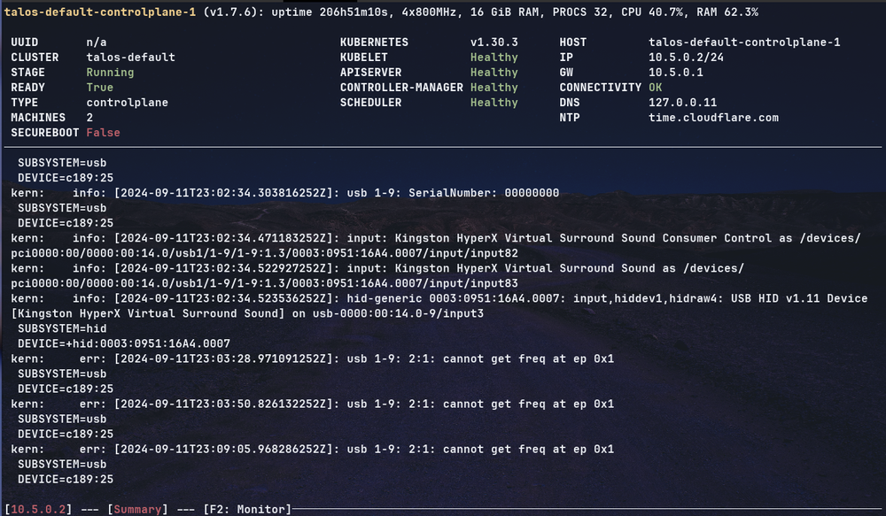Click the RAM 62.3% header reading
Screen dimensions: 886x516
click(726, 12)
